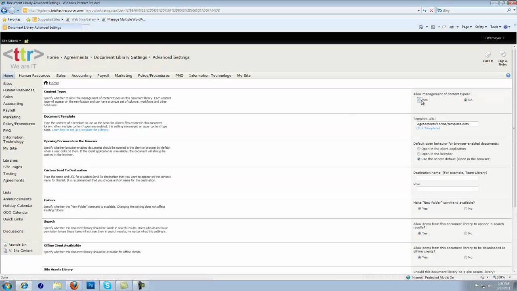Select No for offline clients download
The width and height of the screenshot is (517, 291).
466,257
